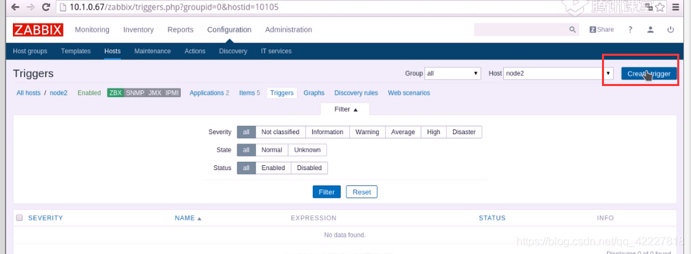The width and height of the screenshot is (691, 254).
Task: Click the Enabled host status link
Action: click(89, 93)
